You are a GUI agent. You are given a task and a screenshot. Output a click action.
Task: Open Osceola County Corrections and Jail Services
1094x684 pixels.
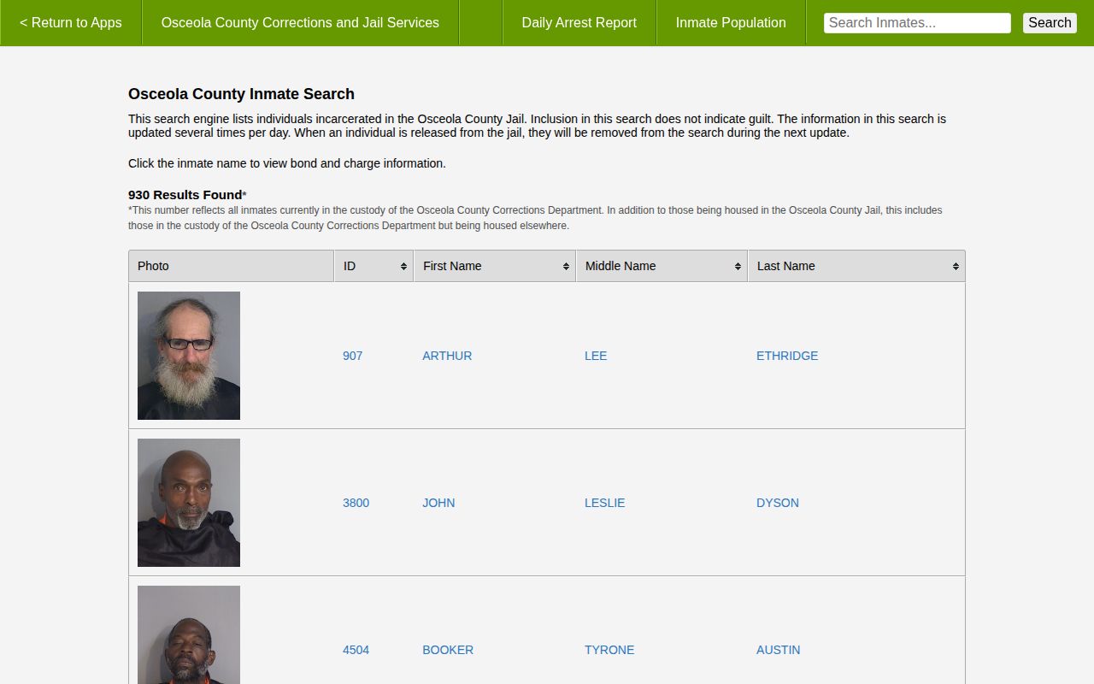[x=300, y=23]
